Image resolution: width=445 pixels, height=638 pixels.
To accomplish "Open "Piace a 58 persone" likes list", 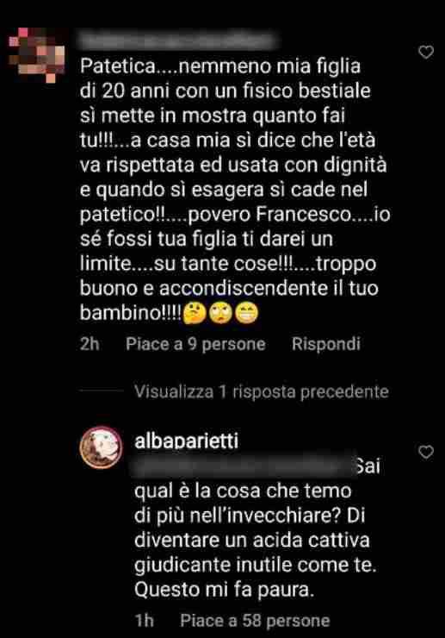I will (x=255, y=621).
